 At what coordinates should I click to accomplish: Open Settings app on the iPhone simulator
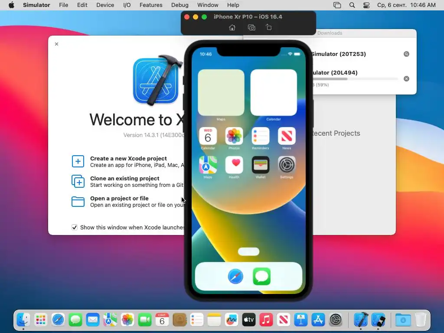pyautogui.click(x=287, y=165)
